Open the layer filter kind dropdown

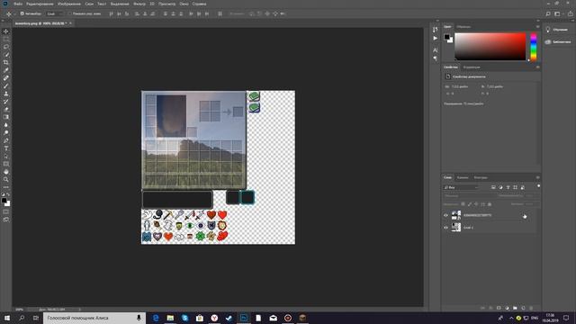pos(461,187)
